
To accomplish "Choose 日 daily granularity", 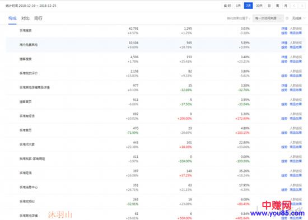I will 269,6.
